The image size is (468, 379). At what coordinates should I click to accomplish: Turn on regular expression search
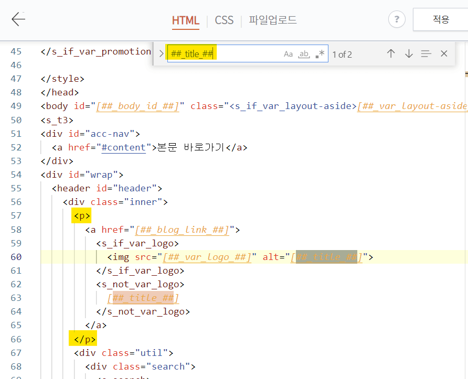pos(320,53)
